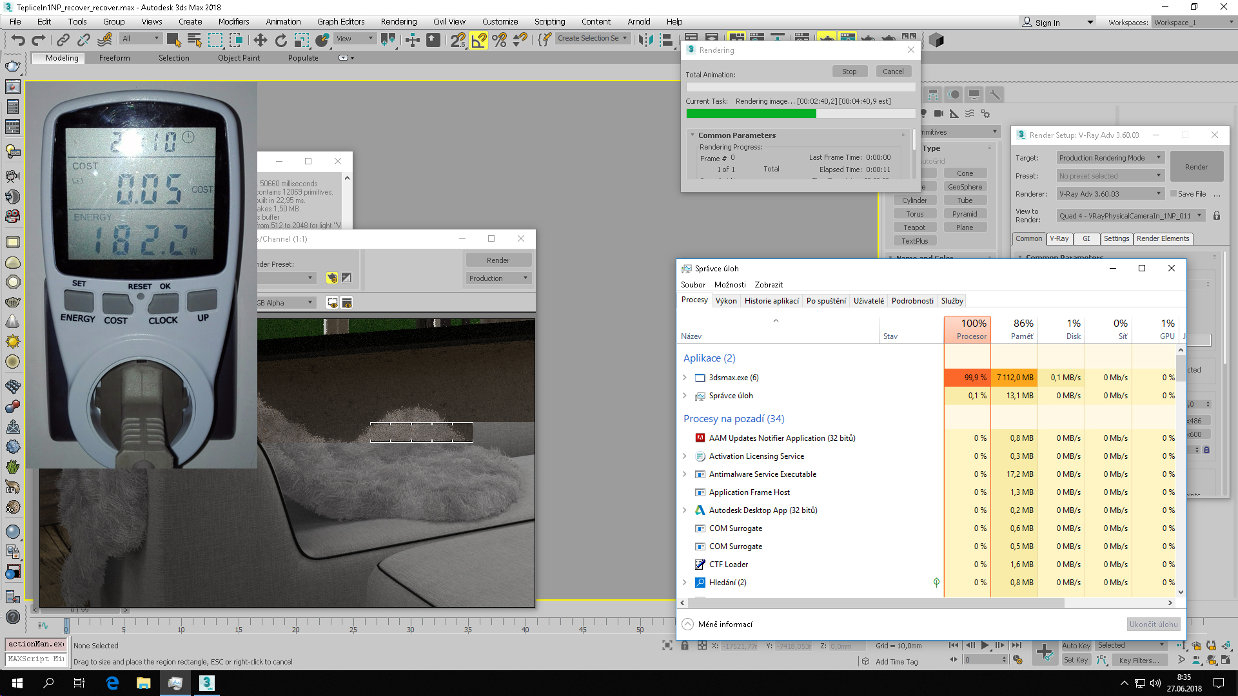Open Microsoft Edge from the taskbar
The height and width of the screenshot is (696, 1238).
pos(112,683)
